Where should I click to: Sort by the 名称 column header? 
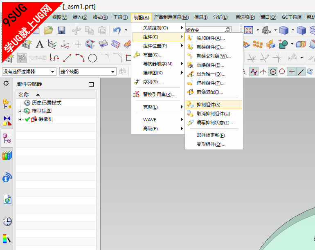pos(56,94)
